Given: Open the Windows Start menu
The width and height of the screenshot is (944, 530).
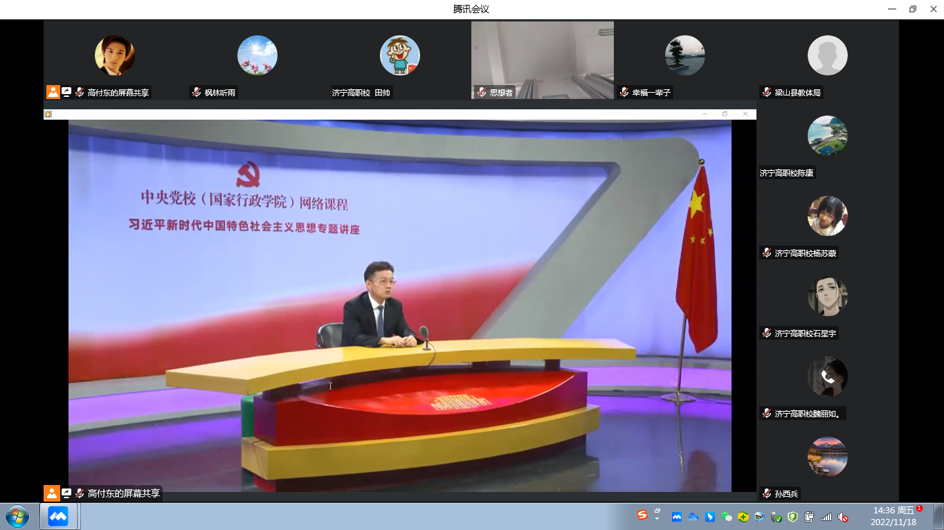Looking at the screenshot, I should pos(17,516).
